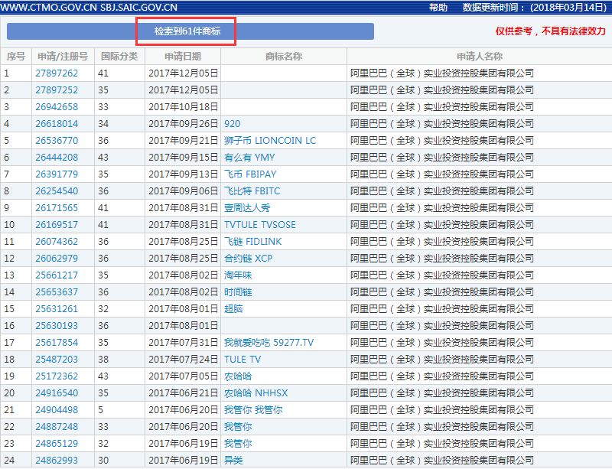Open registration number 27897262
Screen dimensions: 612x469
coord(57,73)
